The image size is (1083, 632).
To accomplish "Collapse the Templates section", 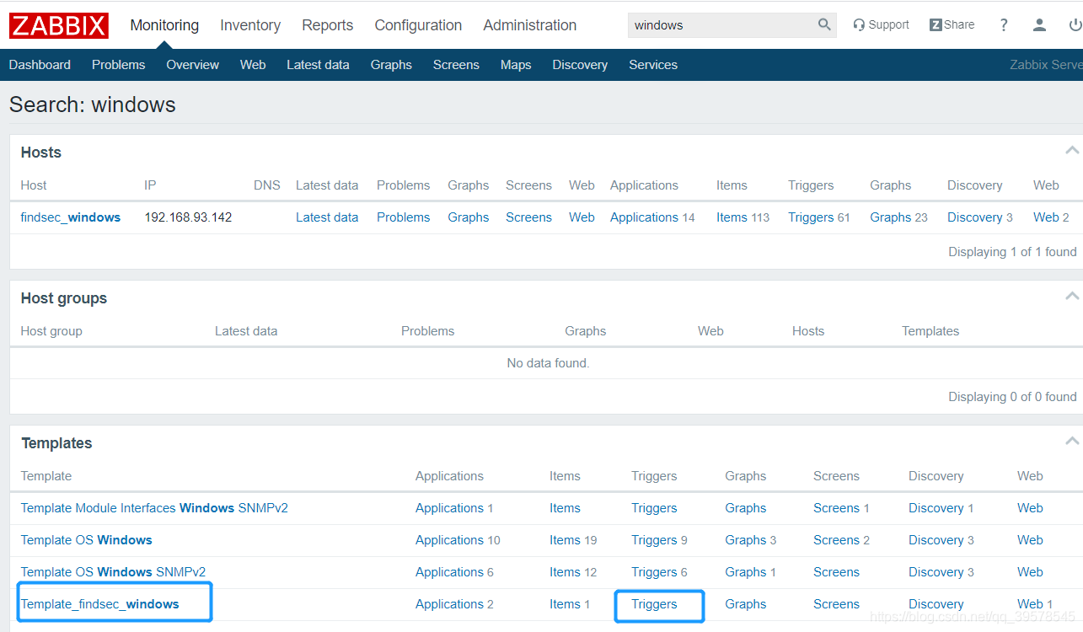I will point(1072,442).
